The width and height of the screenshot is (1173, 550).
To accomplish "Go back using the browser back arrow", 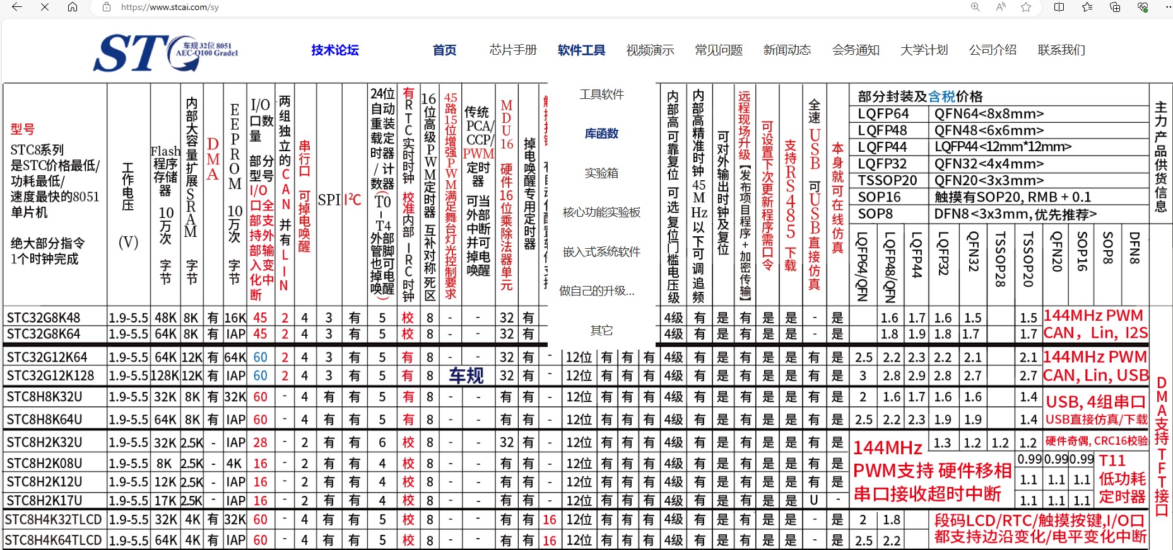I will click(x=17, y=7).
